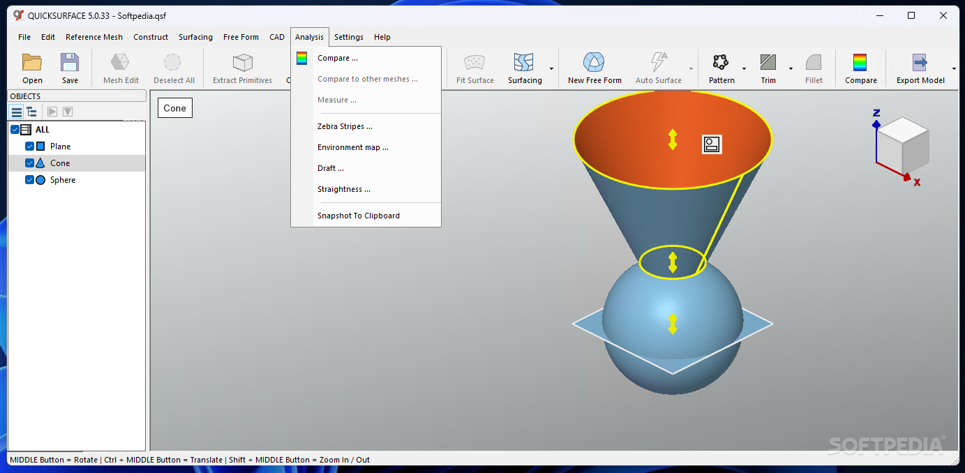Click the grey right-arrow icon in Objects panel
This screenshot has width=965, height=473.
(x=52, y=112)
